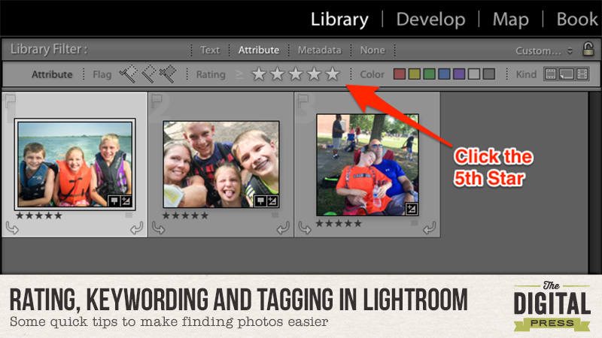The height and width of the screenshot is (338, 602).
Task: Select the Text filter option
Action: pyautogui.click(x=210, y=50)
